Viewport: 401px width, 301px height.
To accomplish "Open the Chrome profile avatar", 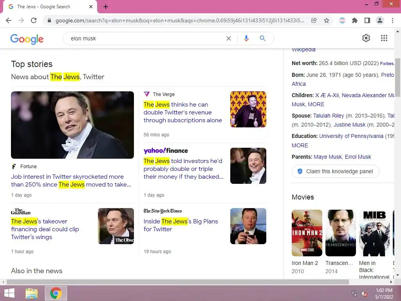I will click(380, 20).
